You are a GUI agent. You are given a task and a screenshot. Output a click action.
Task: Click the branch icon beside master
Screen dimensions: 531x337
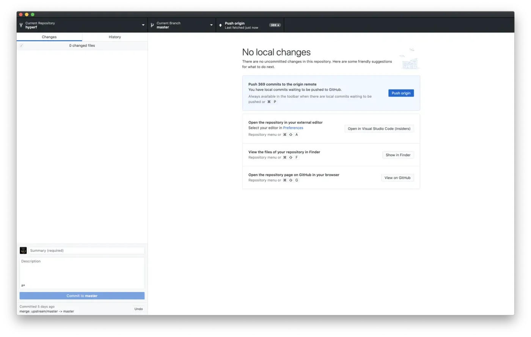[152, 25]
